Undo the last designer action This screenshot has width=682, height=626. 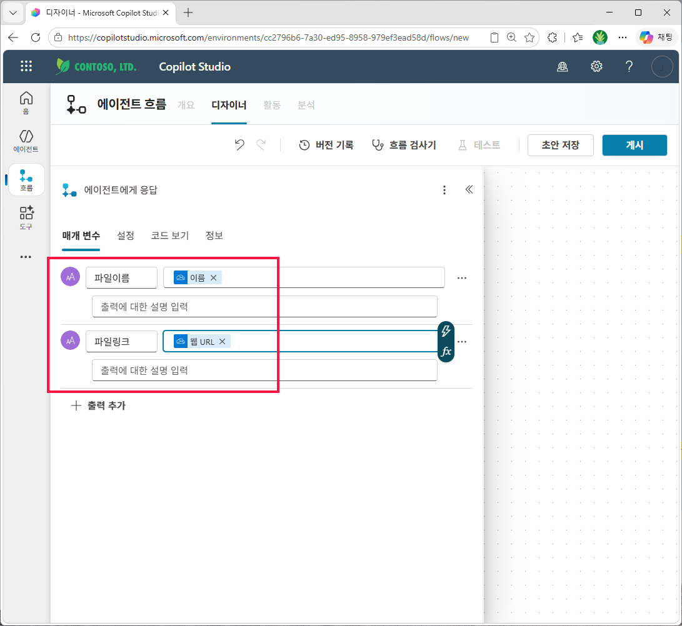(x=239, y=145)
